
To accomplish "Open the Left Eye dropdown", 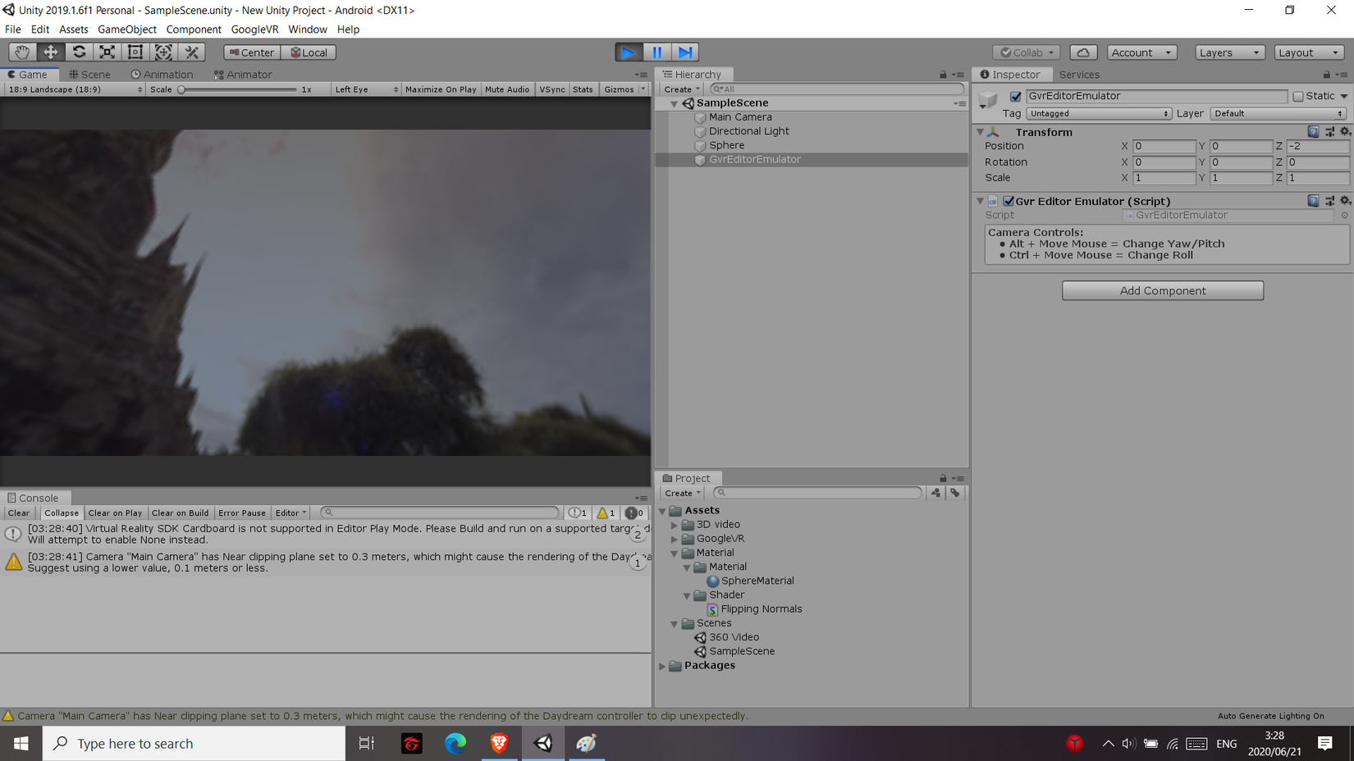I will click(x=366, y=89).
